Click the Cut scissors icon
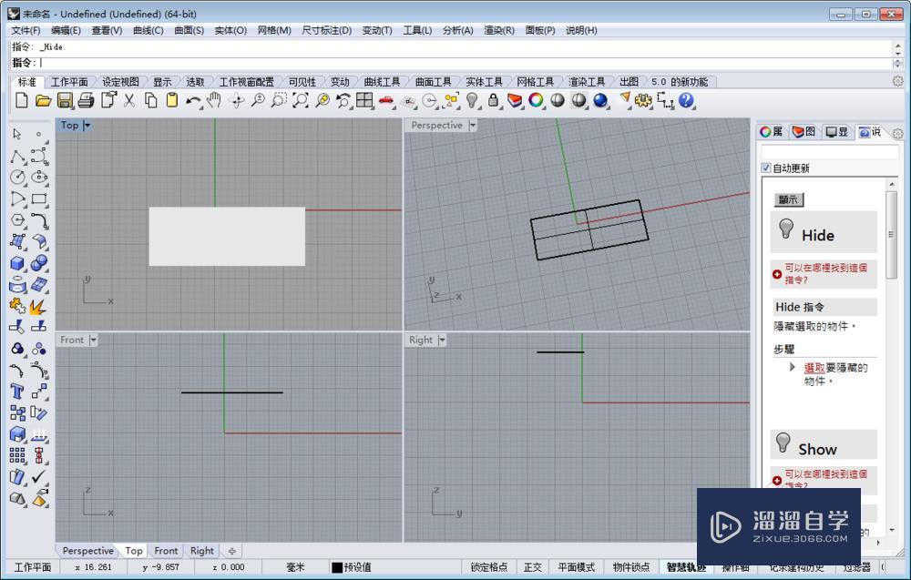The image size is (911, 580). click(x=129, y=100)
